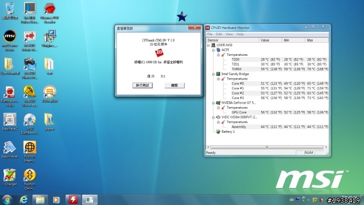Click the active-window taskbar button
Viewport: 364px width, 205px height.
[89, 200]
